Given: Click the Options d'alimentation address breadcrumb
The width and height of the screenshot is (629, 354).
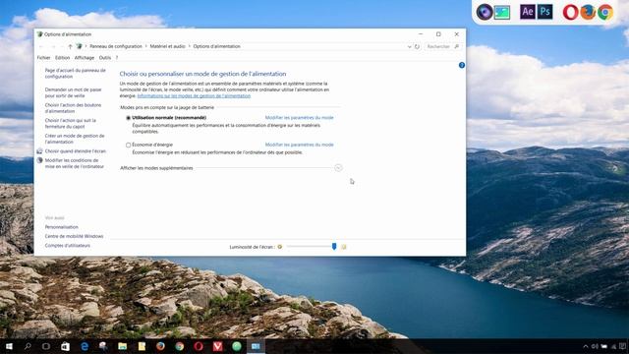Looking at the screenshot, I should tap(216, 46).
